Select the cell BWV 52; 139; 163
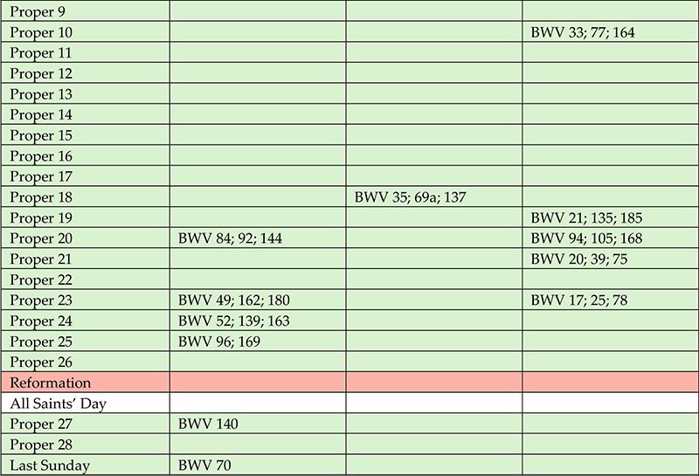 pos(258,321)
